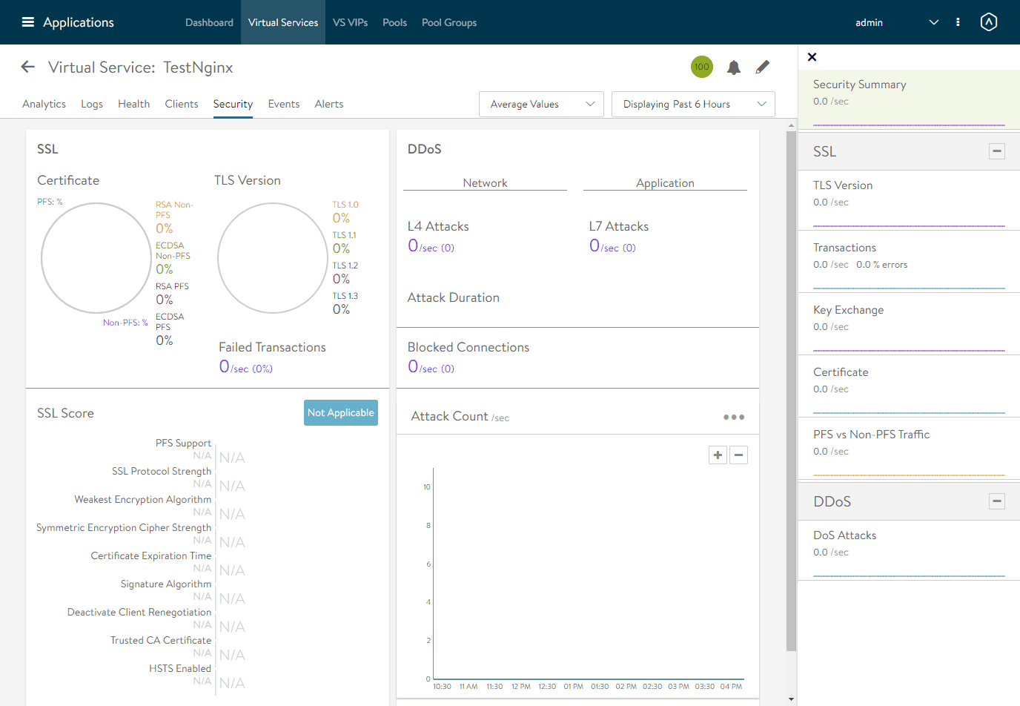
Task: Collapse the DDoS section in the sidebar
Action: point(996,501)
